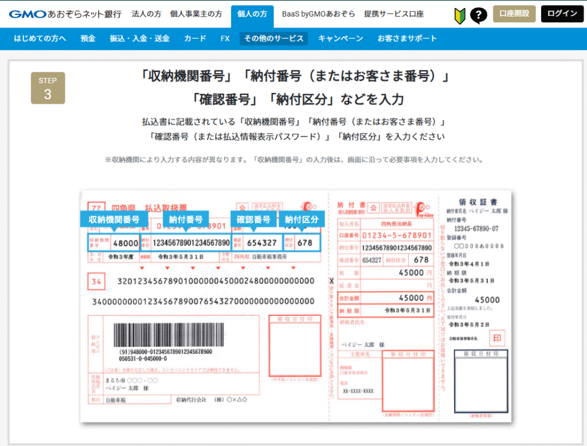Open the 法人の方 tab
587x446 pixels.
[x=146, y=14]
